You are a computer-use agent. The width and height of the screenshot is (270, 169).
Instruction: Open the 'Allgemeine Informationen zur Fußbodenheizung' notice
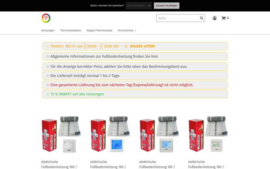click(135, 56)
